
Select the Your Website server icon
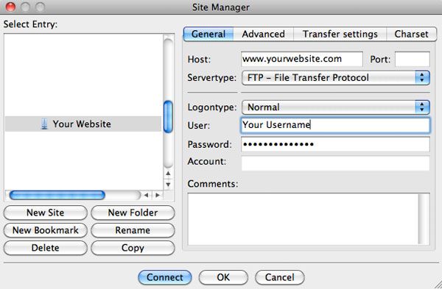point(44,124)
